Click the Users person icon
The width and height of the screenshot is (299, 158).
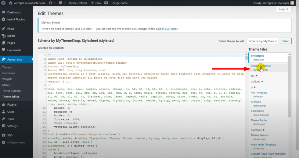[x=4, y=111]
